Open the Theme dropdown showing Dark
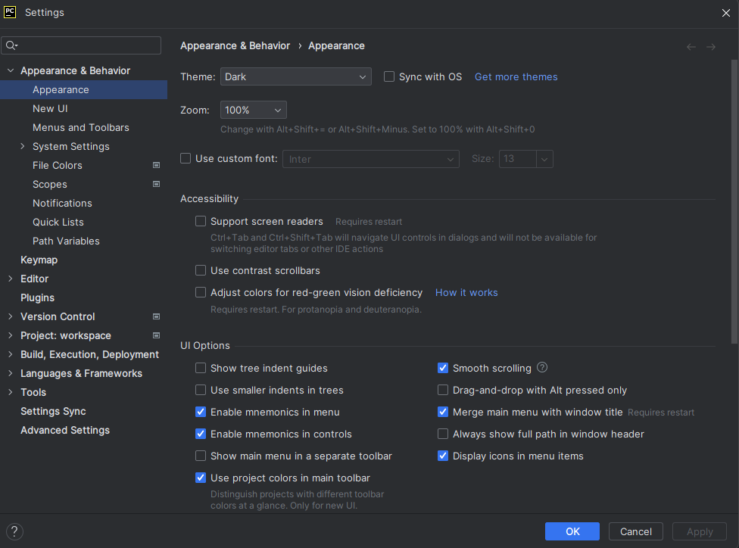Viewport: 739px width, 548px height. tap(296, 76)
